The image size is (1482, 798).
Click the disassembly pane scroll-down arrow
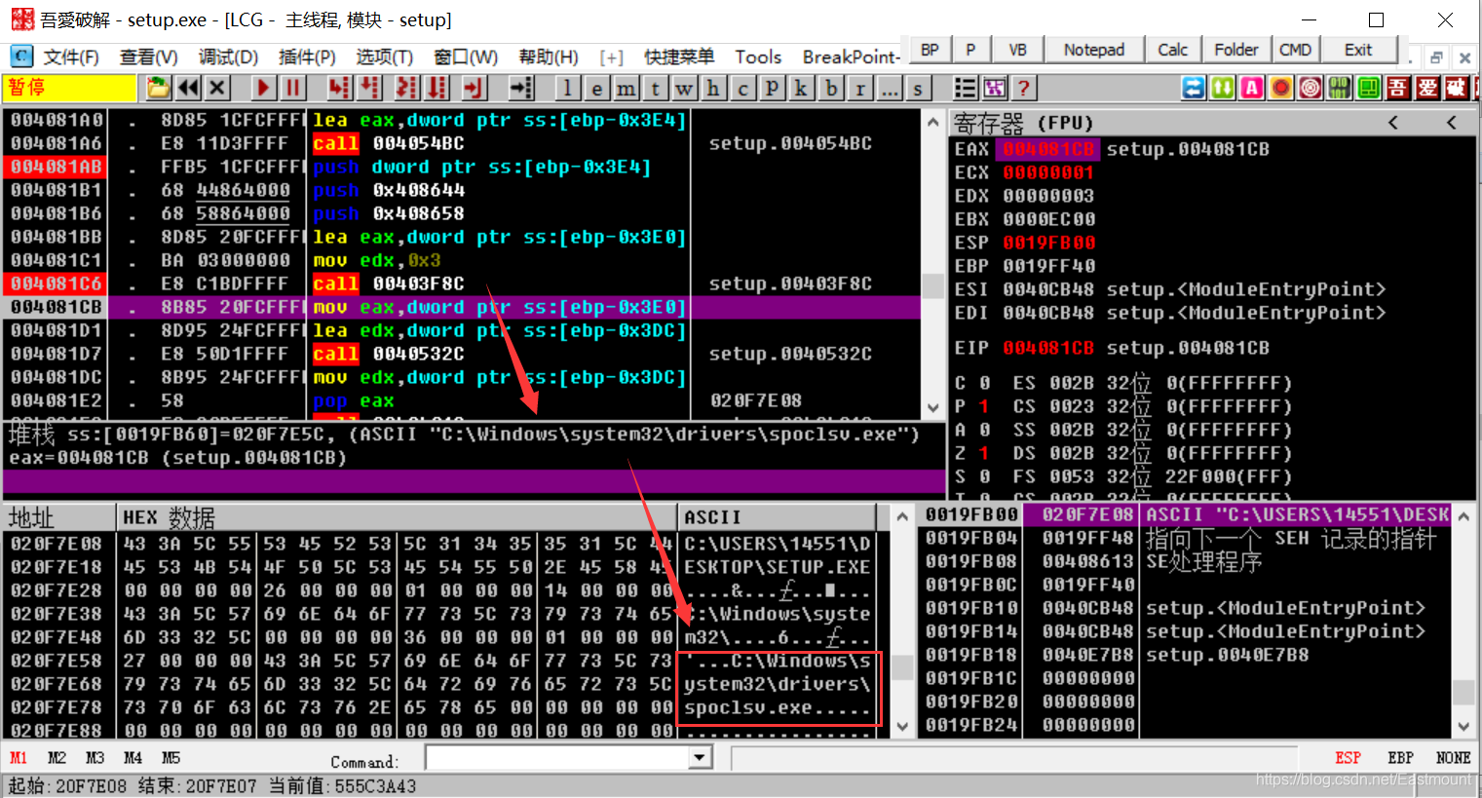(x=933, y=408)
